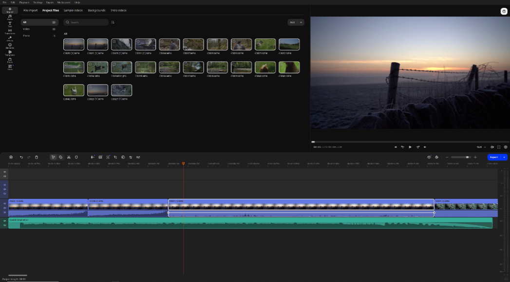Switch to the Backgrounds tab
This screenshot has height=282, width=510.
click(96, 10)
